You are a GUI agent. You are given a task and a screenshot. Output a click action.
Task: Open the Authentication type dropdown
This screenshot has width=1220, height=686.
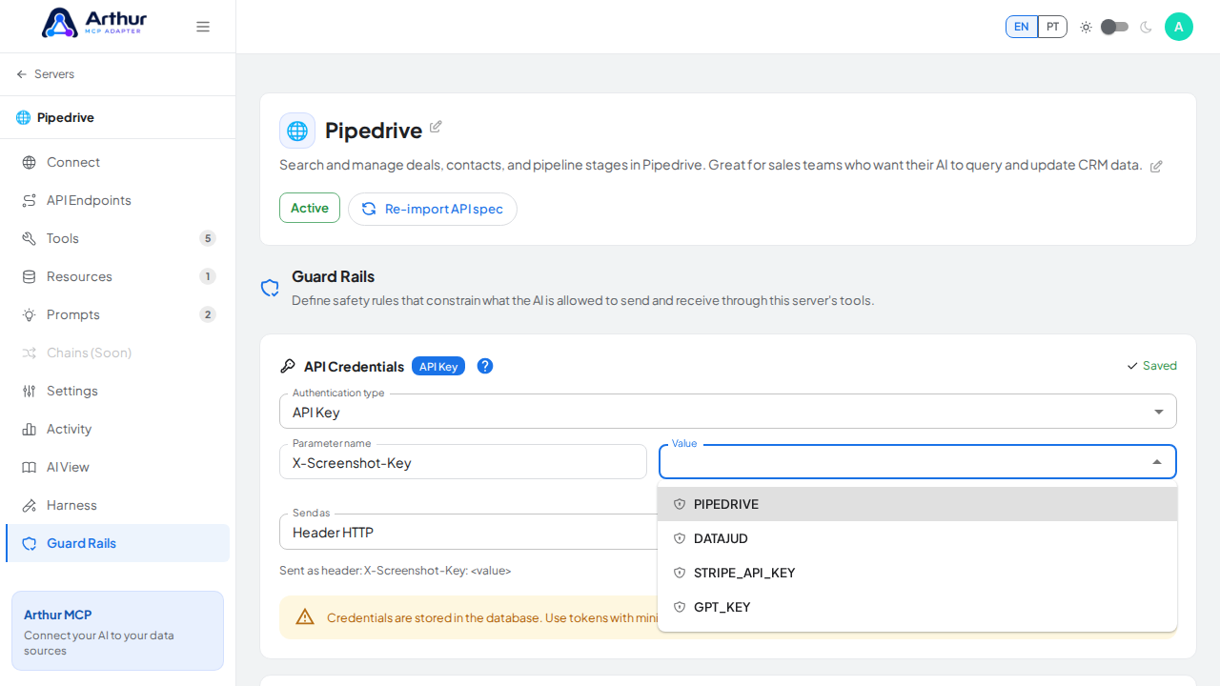pos(728,412)
